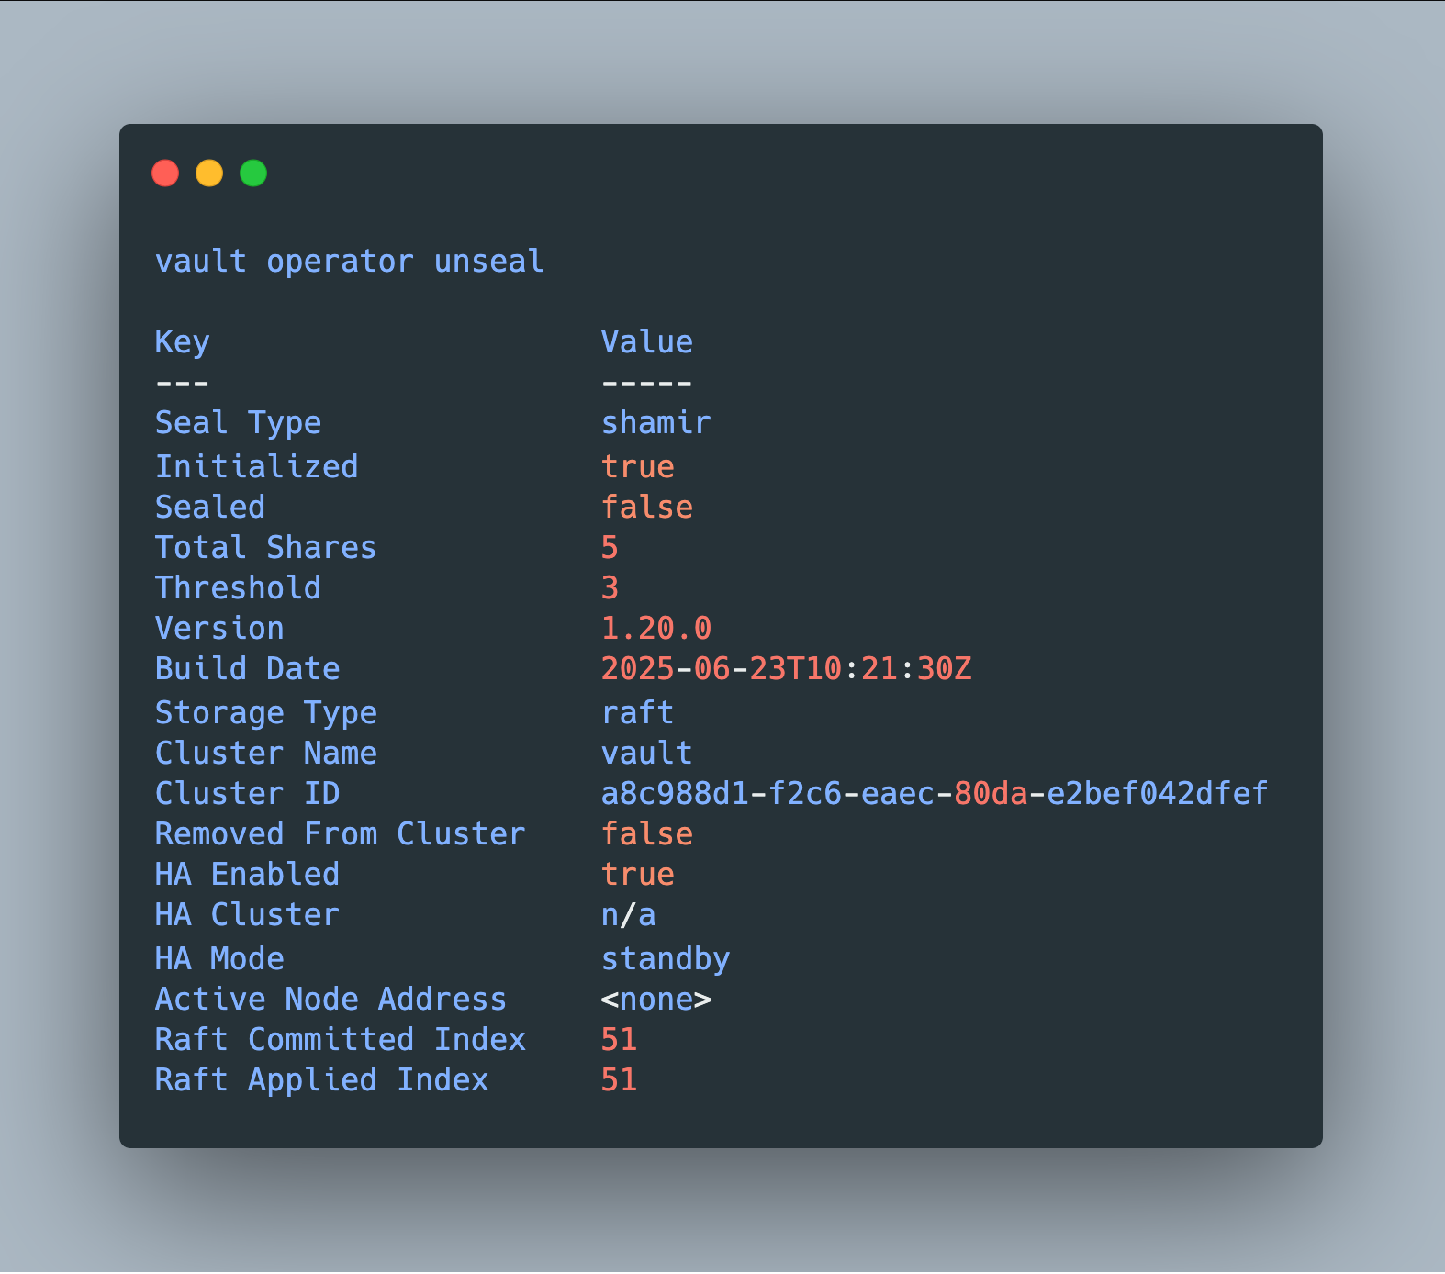Click the 'raft' storage type value
This screenshot has height=1274, width=1445.
click(x=637, y=713)
